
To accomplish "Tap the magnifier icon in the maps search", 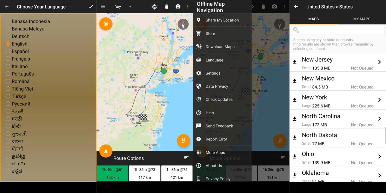I will [296, 30].
